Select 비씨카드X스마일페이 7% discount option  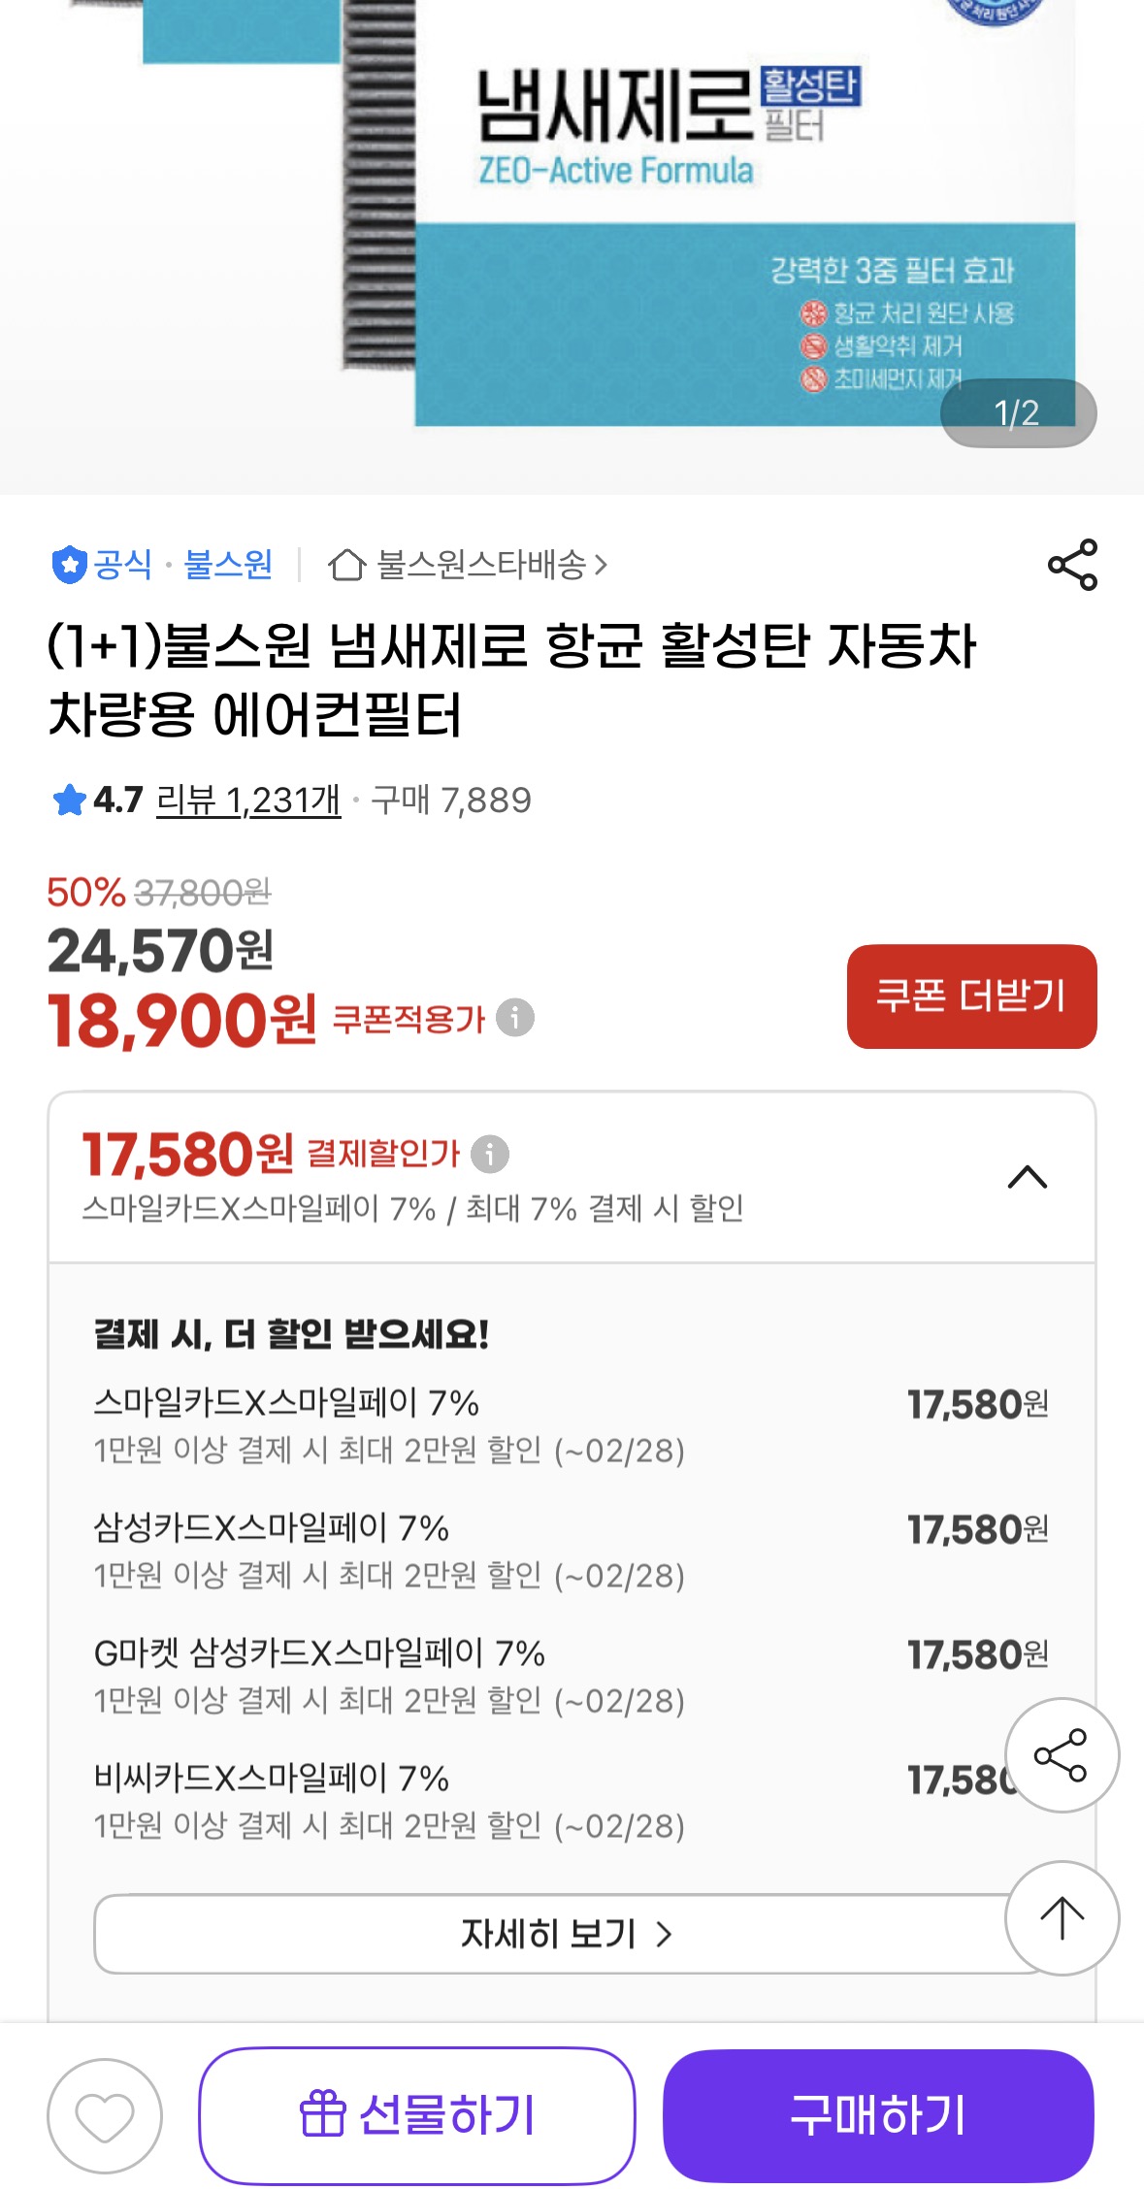(388, 1800)
